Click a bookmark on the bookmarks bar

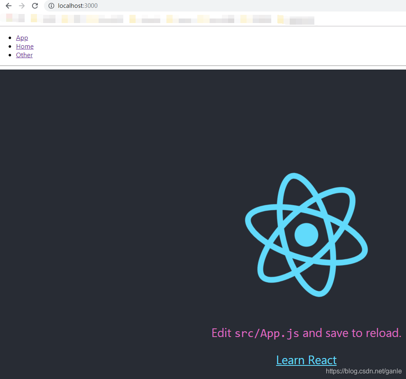(x=49, y=19)
